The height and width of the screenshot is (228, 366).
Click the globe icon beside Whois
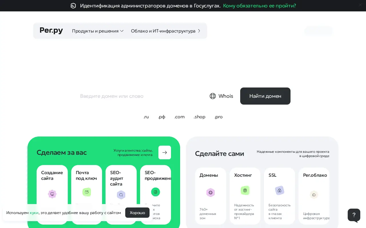click(213, 96)
